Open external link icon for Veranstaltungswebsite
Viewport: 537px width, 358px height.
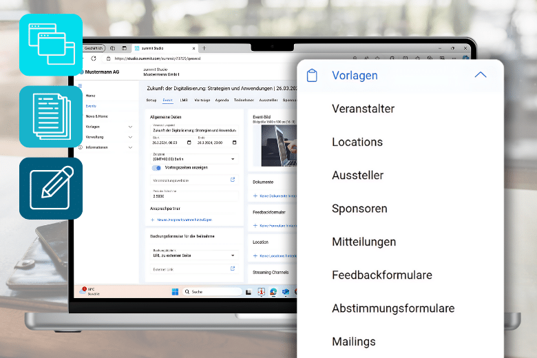tap(233, 180)
